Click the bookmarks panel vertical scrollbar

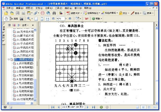point(35,65)
